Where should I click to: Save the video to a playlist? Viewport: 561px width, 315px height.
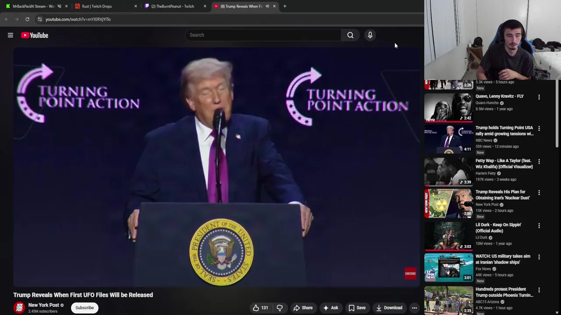click(357, 308)
